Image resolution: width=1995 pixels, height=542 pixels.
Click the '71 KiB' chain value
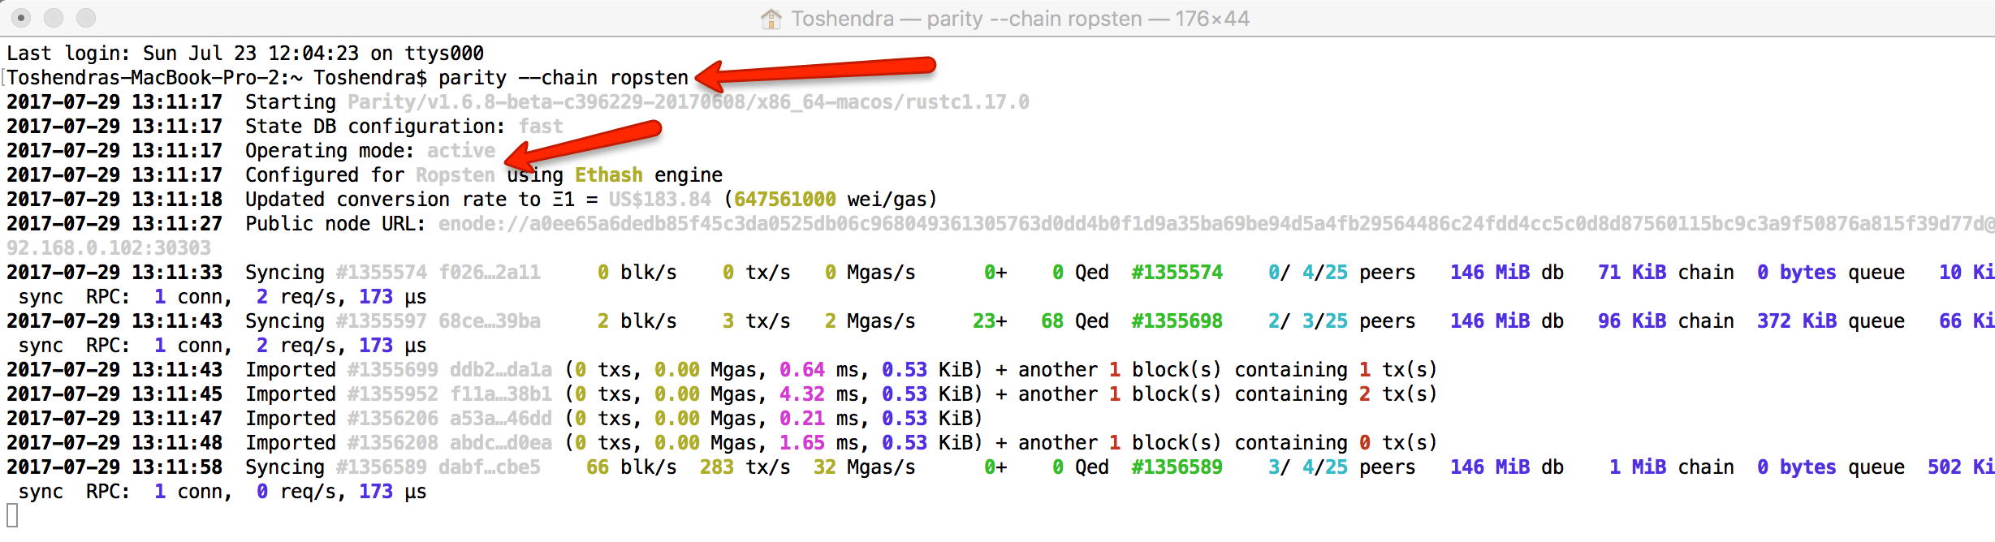tap(1632, 273)
